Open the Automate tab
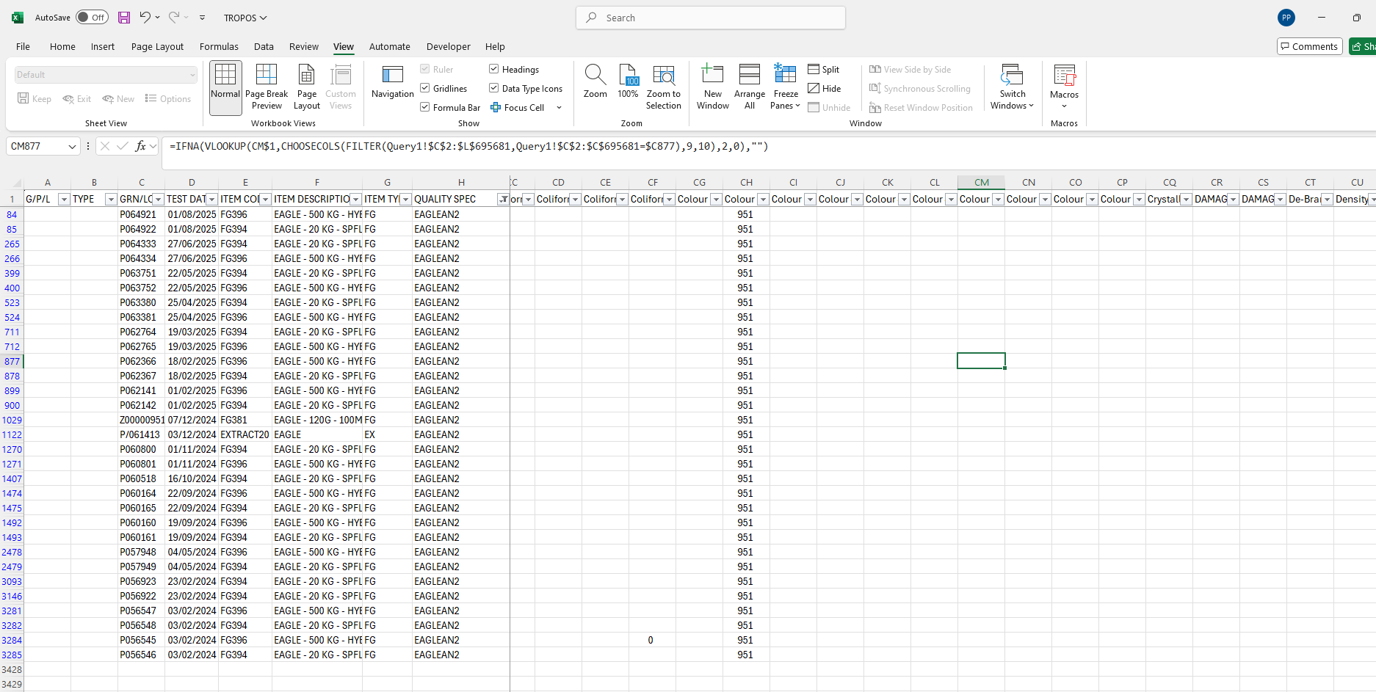Image resolution: width=1376 pixels, height=692 pixels. coord(389,46)
